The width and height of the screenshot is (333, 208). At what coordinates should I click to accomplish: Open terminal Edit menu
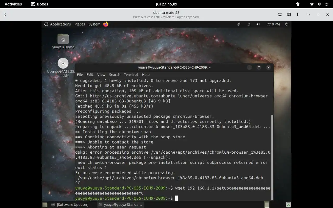(x=90, y=75)
